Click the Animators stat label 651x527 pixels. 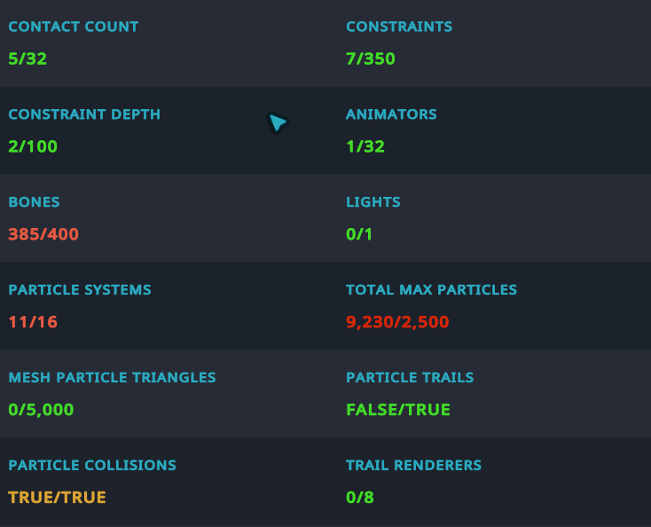[x=391, y=114]
